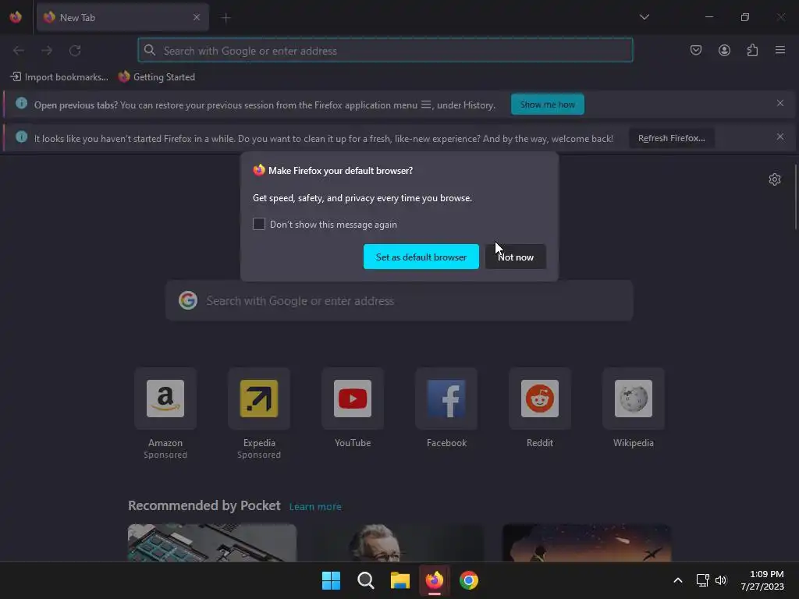Open the circuit board Pocket article thumbnail

point(212,543)
